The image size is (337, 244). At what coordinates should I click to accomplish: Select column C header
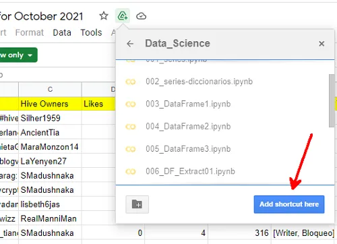50,89
